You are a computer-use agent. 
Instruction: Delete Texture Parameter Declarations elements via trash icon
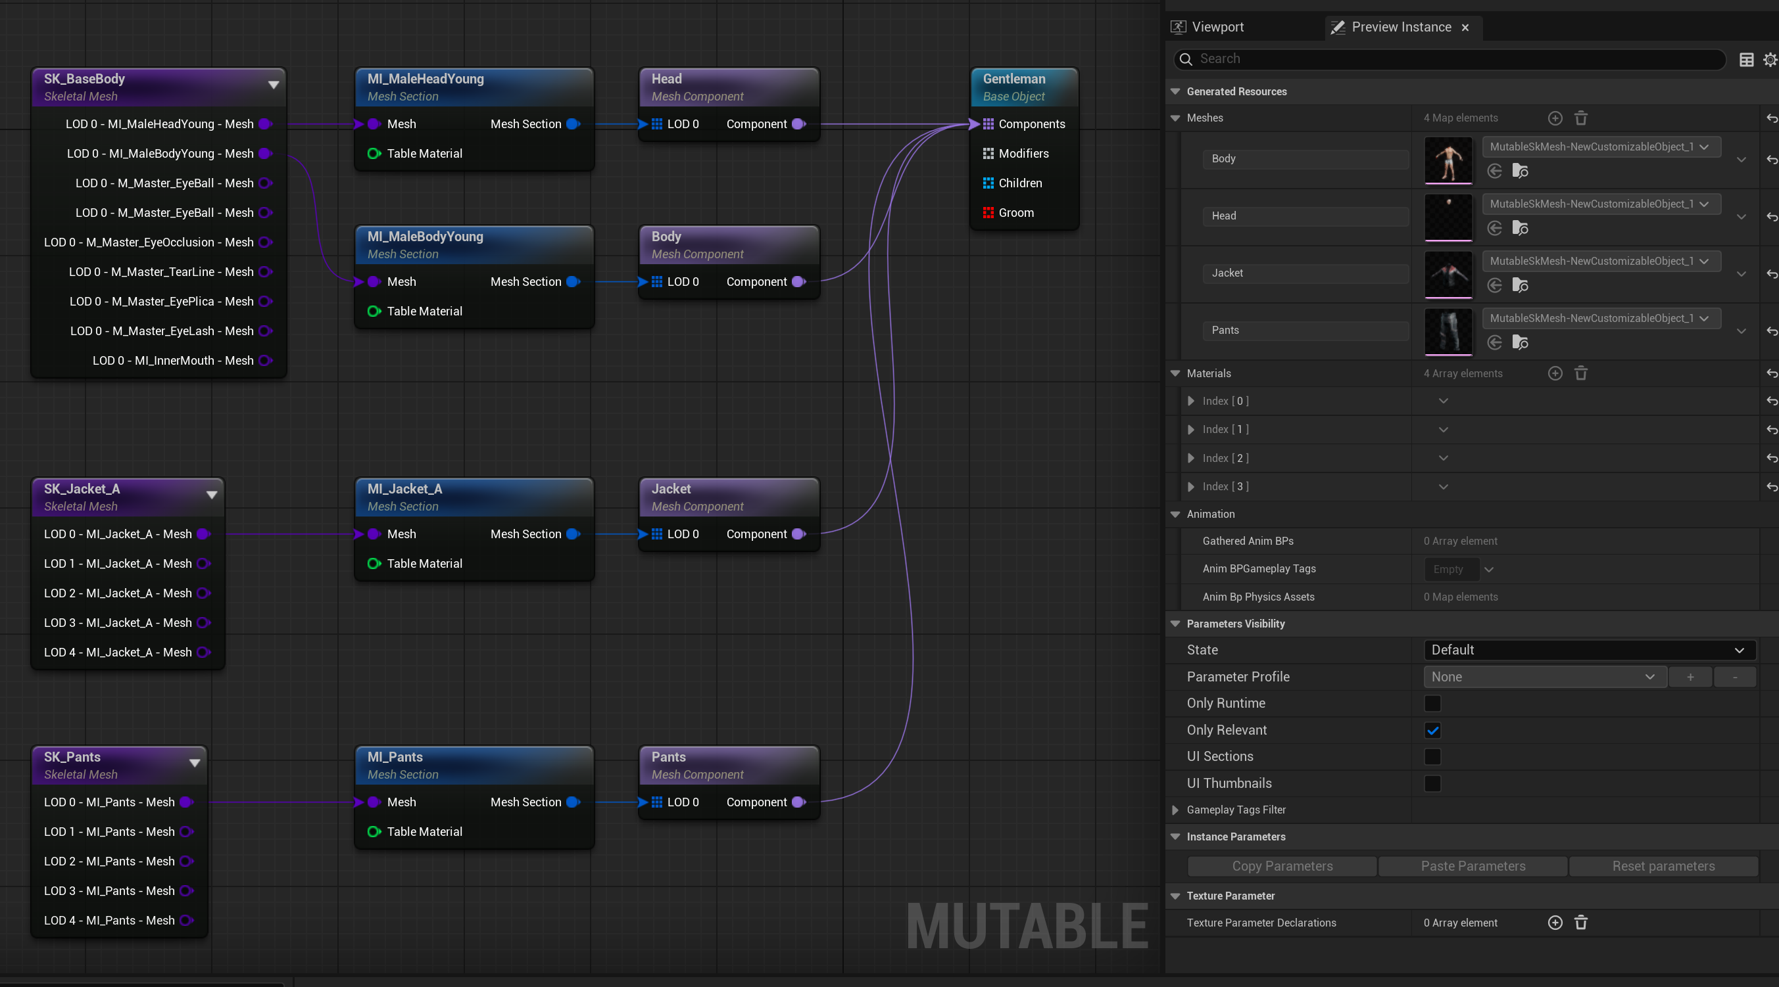pos(1580,923)
